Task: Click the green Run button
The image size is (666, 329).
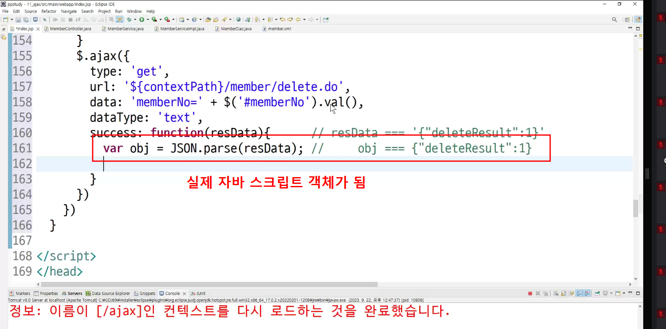Action: (142, 20)
